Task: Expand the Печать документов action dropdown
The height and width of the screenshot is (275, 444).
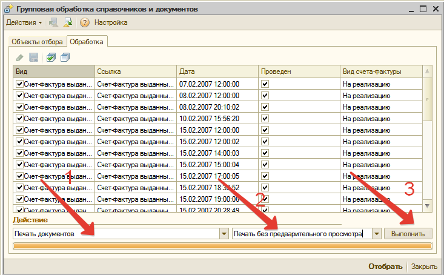Action: point(222,233)
